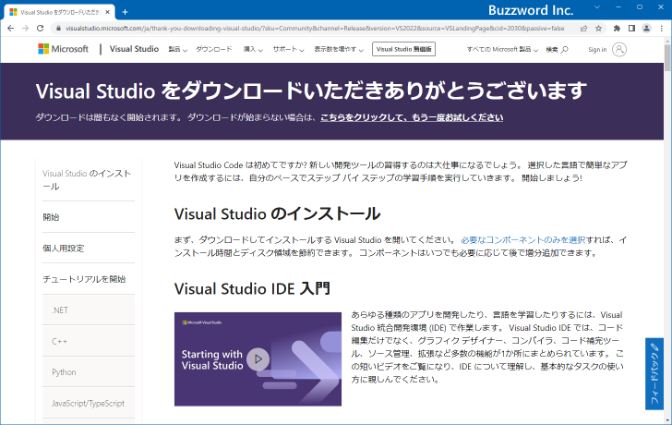
Task: Click the Sign in link
Action: point(597,50)
